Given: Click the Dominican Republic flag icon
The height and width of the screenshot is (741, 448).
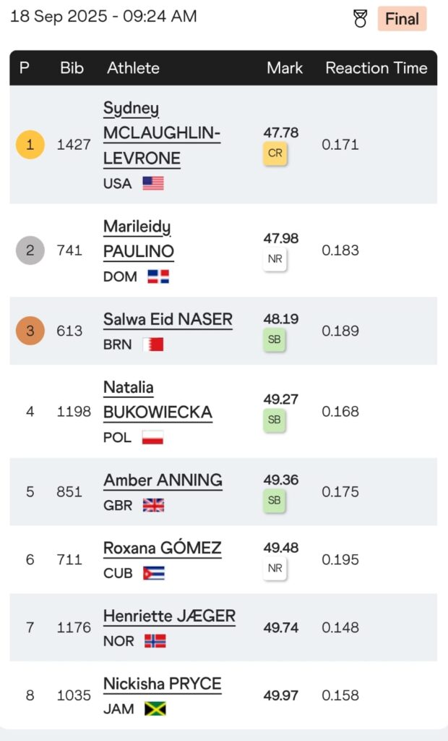Looking at the screenshot, I should click(x=158, y=276).
